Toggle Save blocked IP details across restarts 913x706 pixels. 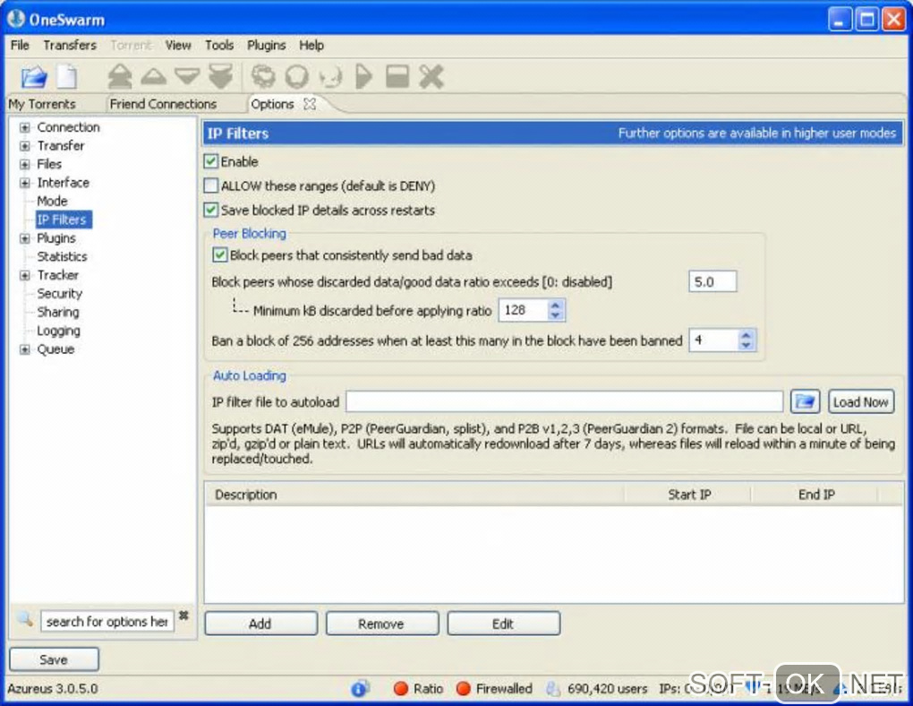click(210, 210)
